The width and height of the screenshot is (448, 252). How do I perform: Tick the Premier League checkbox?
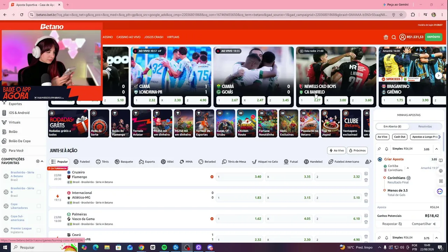point(38,230)
